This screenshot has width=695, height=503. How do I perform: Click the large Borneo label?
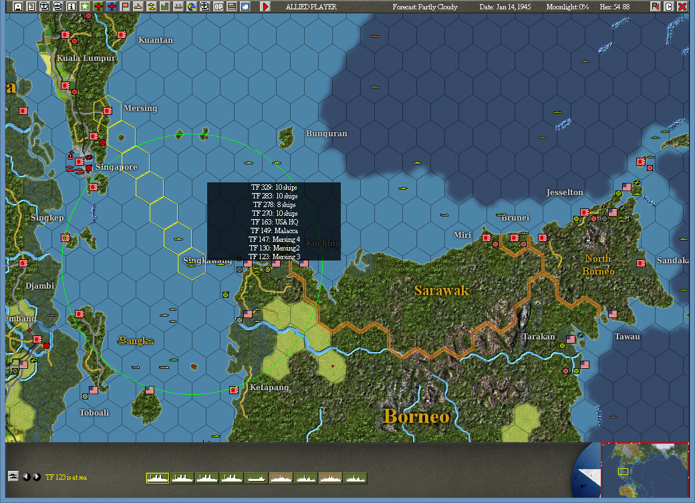(416, 416)
